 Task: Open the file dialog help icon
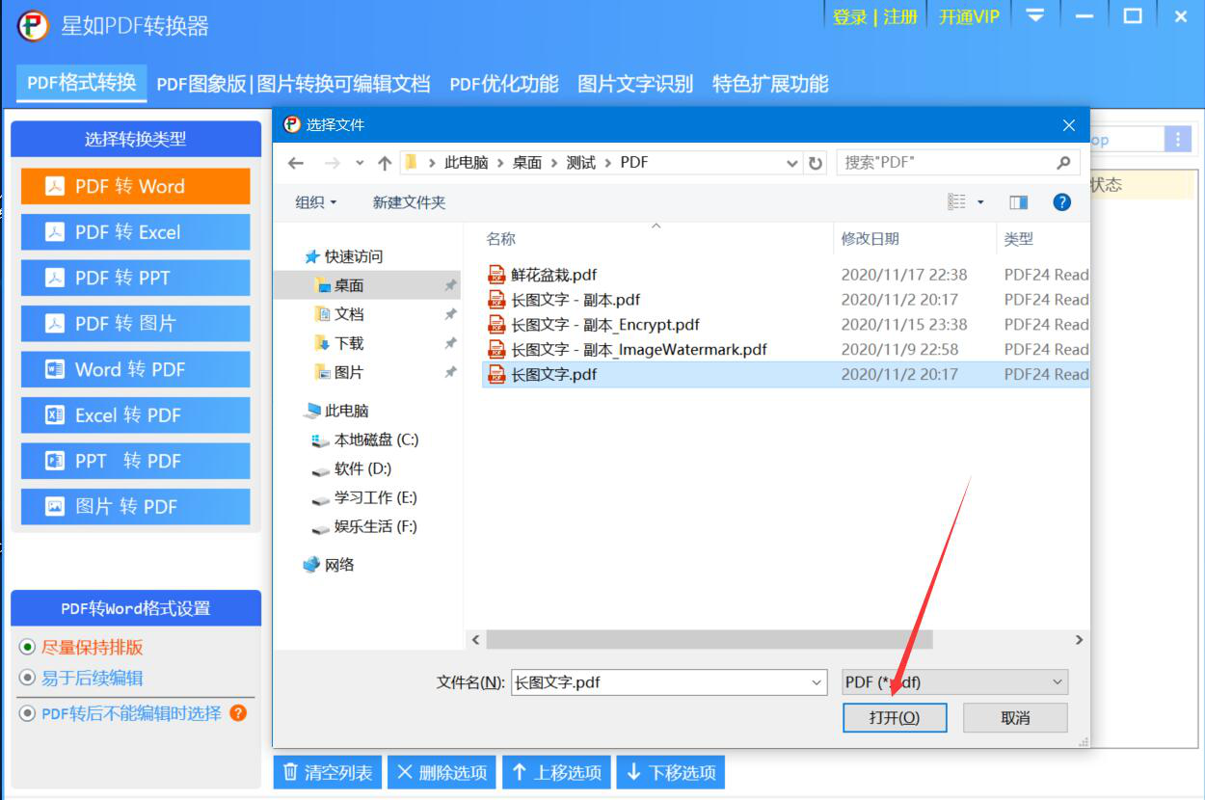coord(1061,202)
